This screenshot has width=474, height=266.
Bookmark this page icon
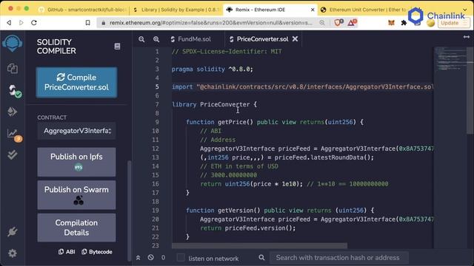[87, 23]
